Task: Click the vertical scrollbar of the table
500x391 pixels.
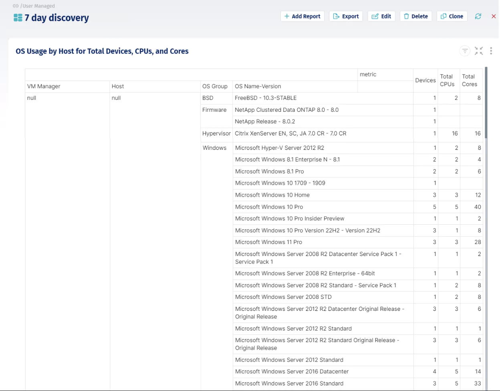Action: (x=486, y=102)
